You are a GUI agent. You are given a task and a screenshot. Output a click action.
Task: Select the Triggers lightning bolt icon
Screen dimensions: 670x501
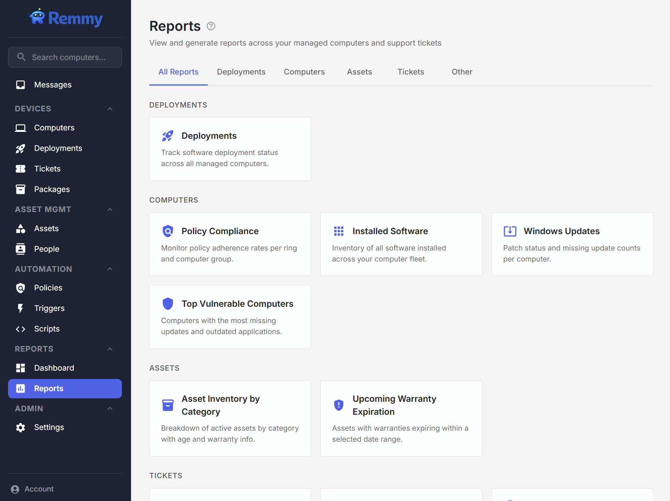21,308
